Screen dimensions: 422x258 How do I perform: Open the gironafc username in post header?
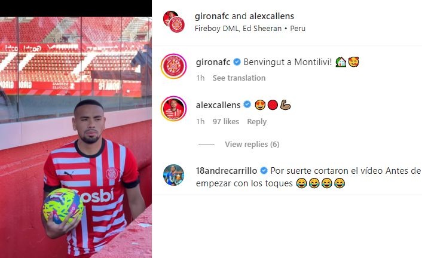[x=212, y=16]
